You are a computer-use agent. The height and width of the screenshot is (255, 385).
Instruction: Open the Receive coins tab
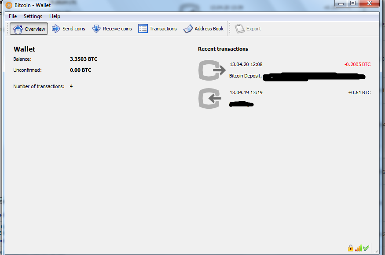tap(112, 29)
